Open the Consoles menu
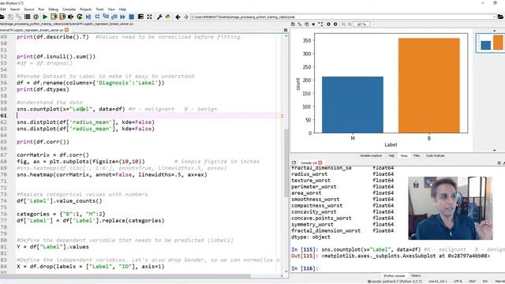 (x=69, y=9)
